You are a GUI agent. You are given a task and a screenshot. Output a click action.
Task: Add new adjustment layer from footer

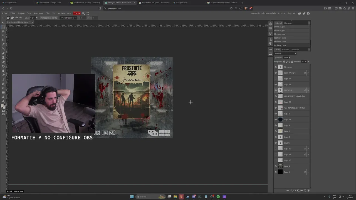pos(298,191)
